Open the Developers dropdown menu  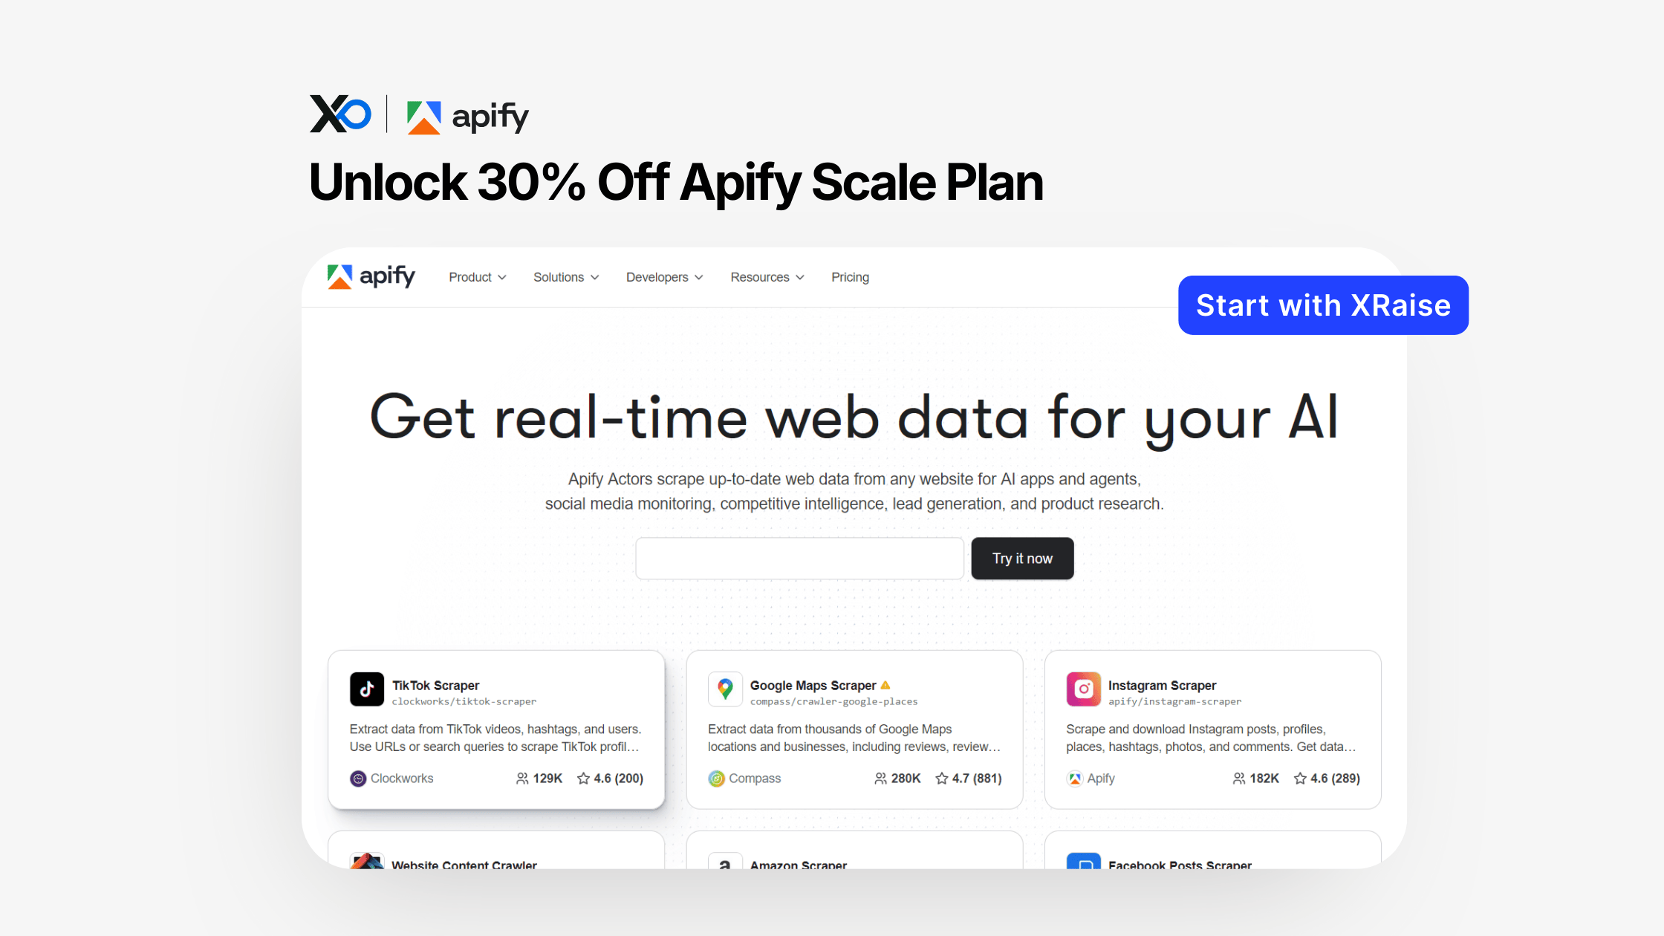click(x=664, y=277)
